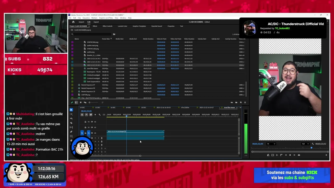Adjust project panel thumbnail zoom slider

90,102
